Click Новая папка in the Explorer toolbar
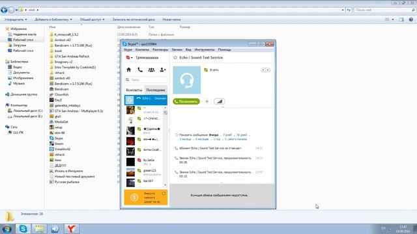This screenshot has height=234, width=417. pos(171,19)
